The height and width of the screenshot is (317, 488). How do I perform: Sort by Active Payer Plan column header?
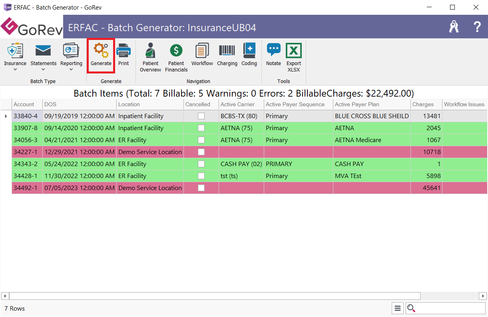[372, 104]
